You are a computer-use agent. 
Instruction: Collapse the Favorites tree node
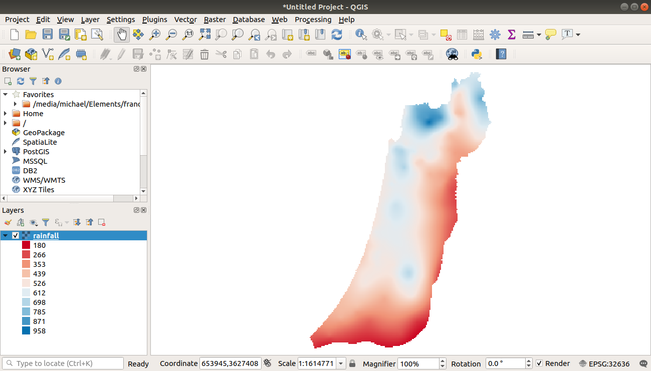[6, 95]
